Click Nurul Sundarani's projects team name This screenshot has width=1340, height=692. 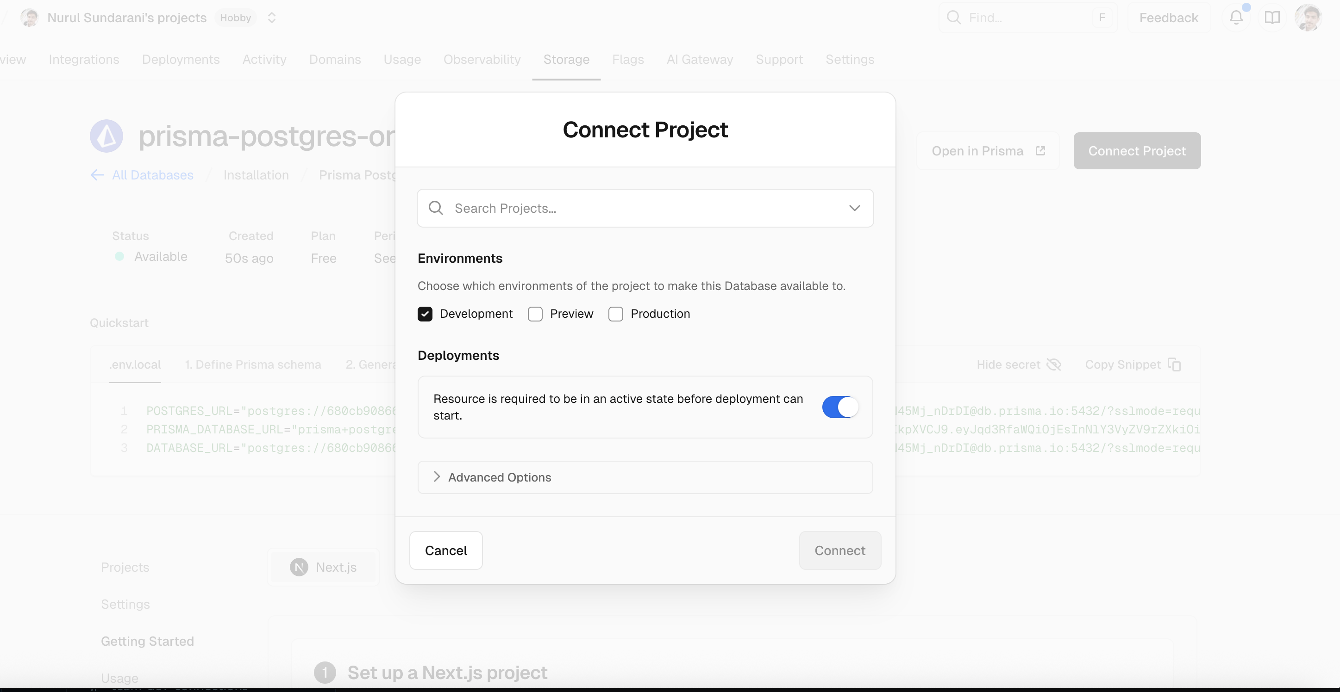tap(127, 18)
